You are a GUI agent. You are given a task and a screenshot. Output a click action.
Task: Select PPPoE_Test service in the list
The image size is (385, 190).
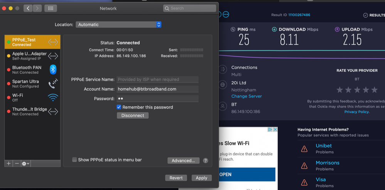tap(32, 42)
